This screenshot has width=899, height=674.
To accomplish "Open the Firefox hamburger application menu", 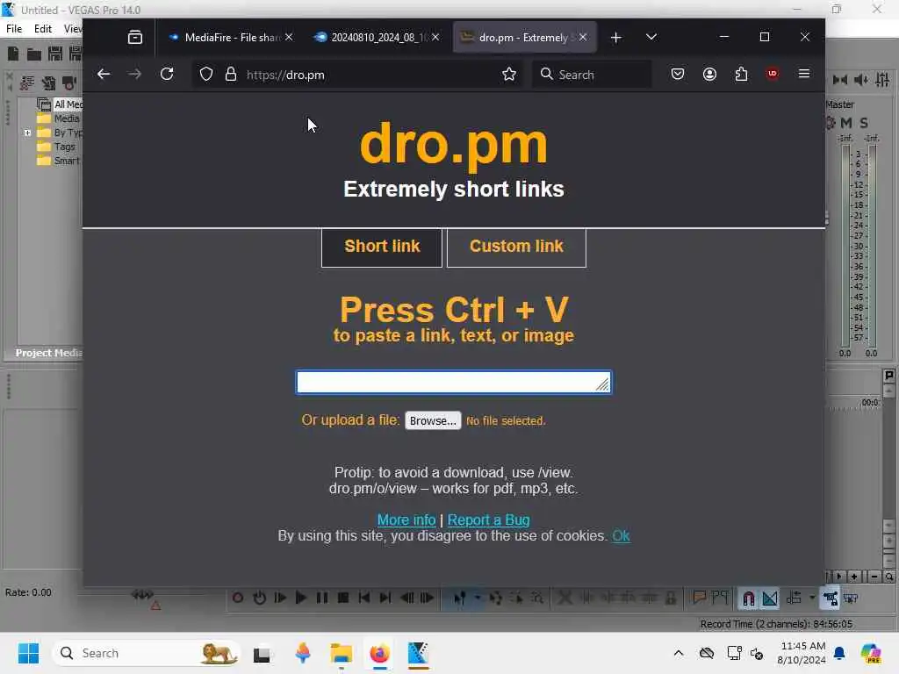I will pyautogui.click(x=804, y=74).
